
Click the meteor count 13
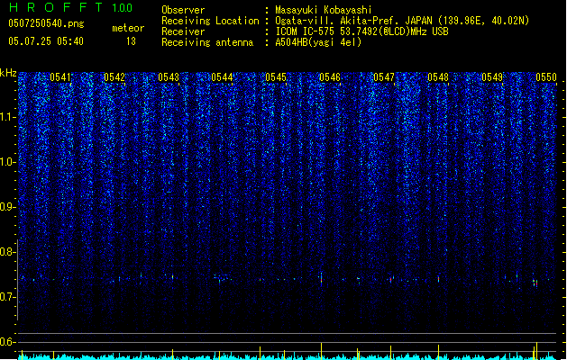[131, 41]
